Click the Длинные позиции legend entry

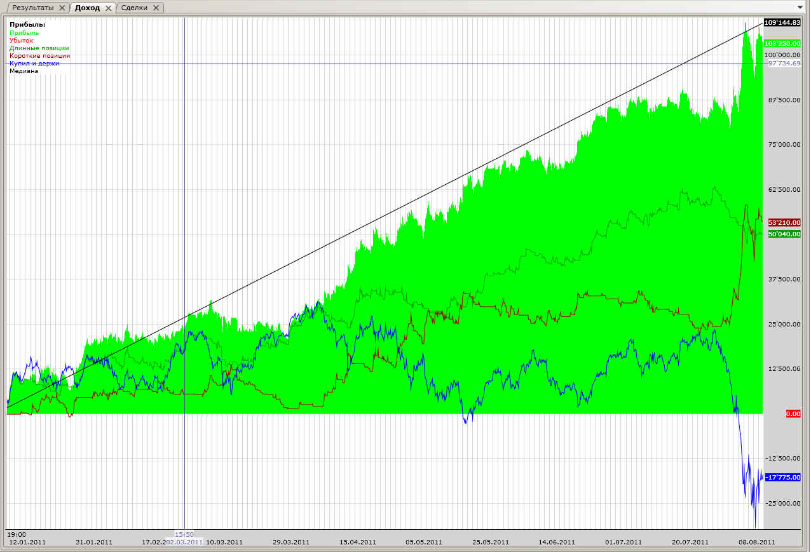click(x=39, y=48)
